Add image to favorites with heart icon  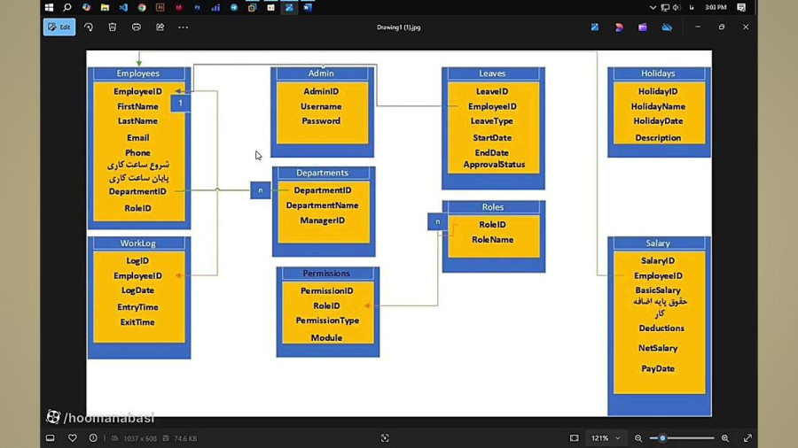point(73,438)
